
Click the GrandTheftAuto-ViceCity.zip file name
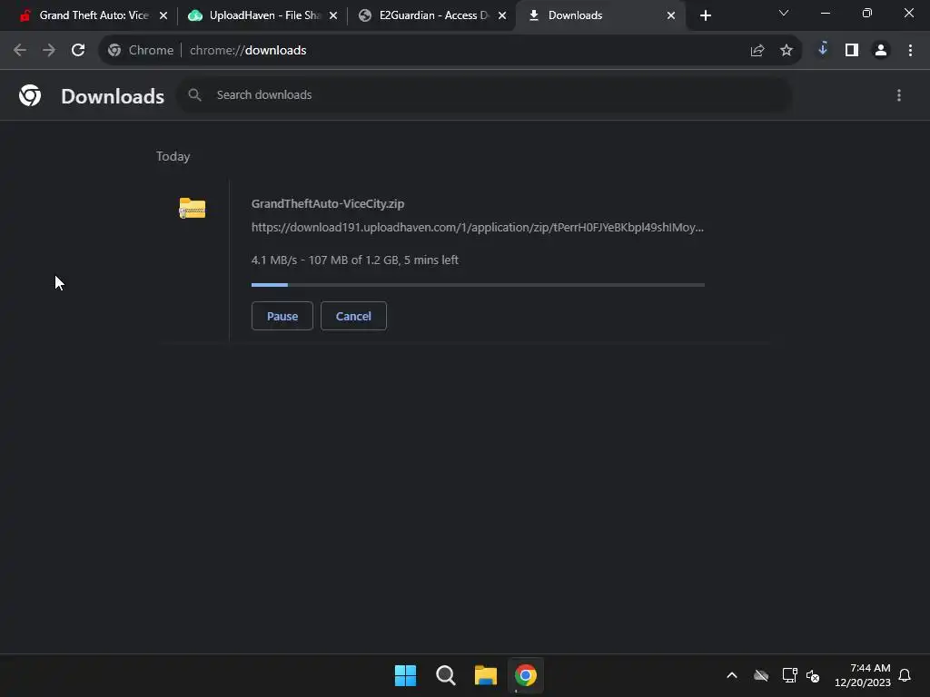[328, 204]
